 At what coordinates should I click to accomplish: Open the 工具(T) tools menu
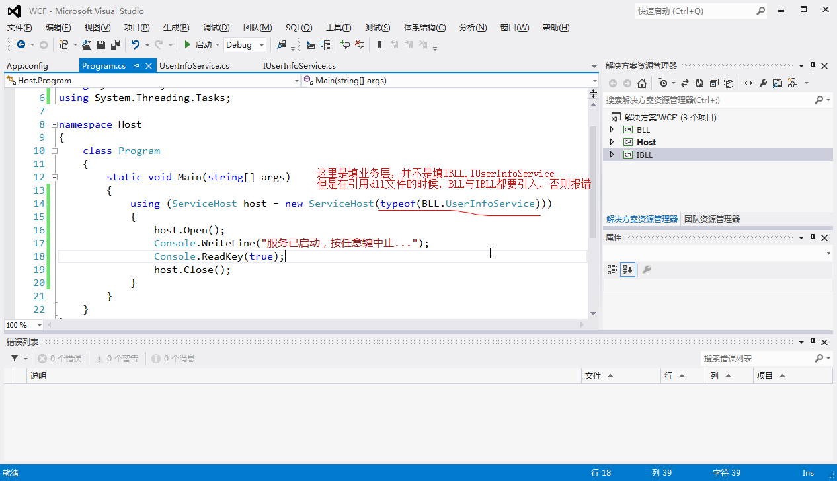point(339,27)
